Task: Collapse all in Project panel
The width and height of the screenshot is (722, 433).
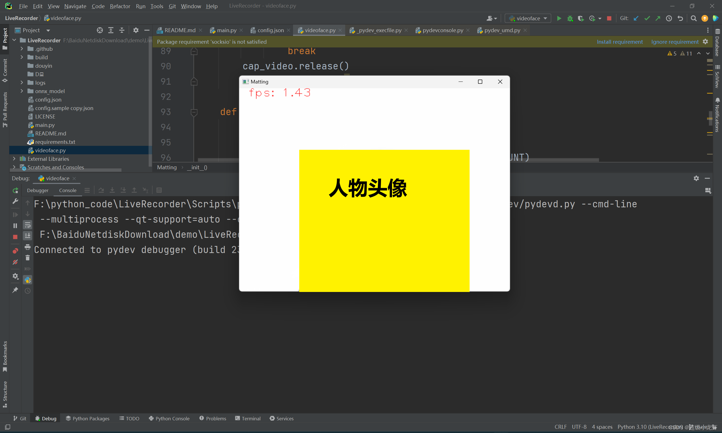Action: [122, 30]
